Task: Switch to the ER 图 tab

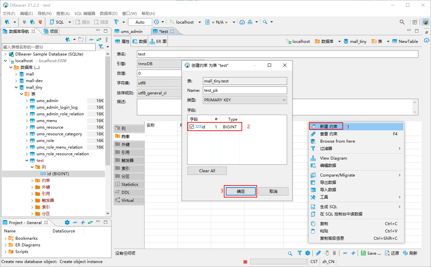Action: coord(158,42)
